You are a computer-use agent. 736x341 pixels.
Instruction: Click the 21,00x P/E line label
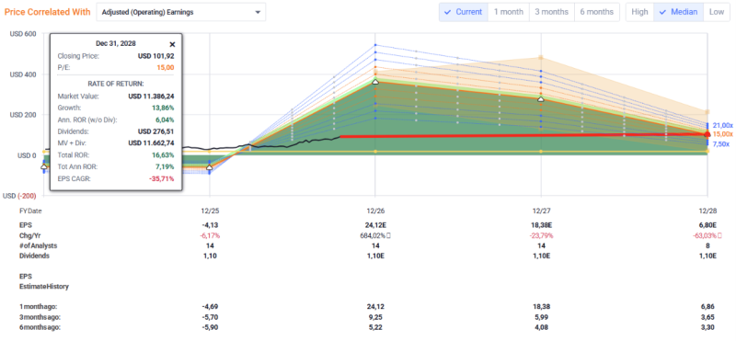[x=723, y=125]
